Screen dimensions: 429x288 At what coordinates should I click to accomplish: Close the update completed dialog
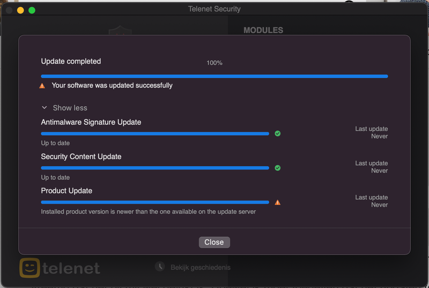point(214,242)
